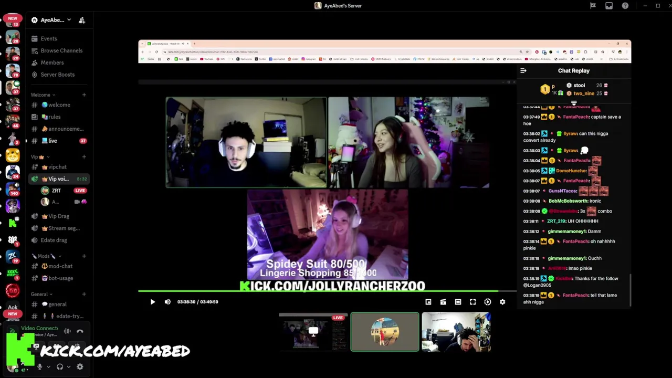Toggle noise suppression in voice panel
The image size is (672, 378).
(67, 331)
